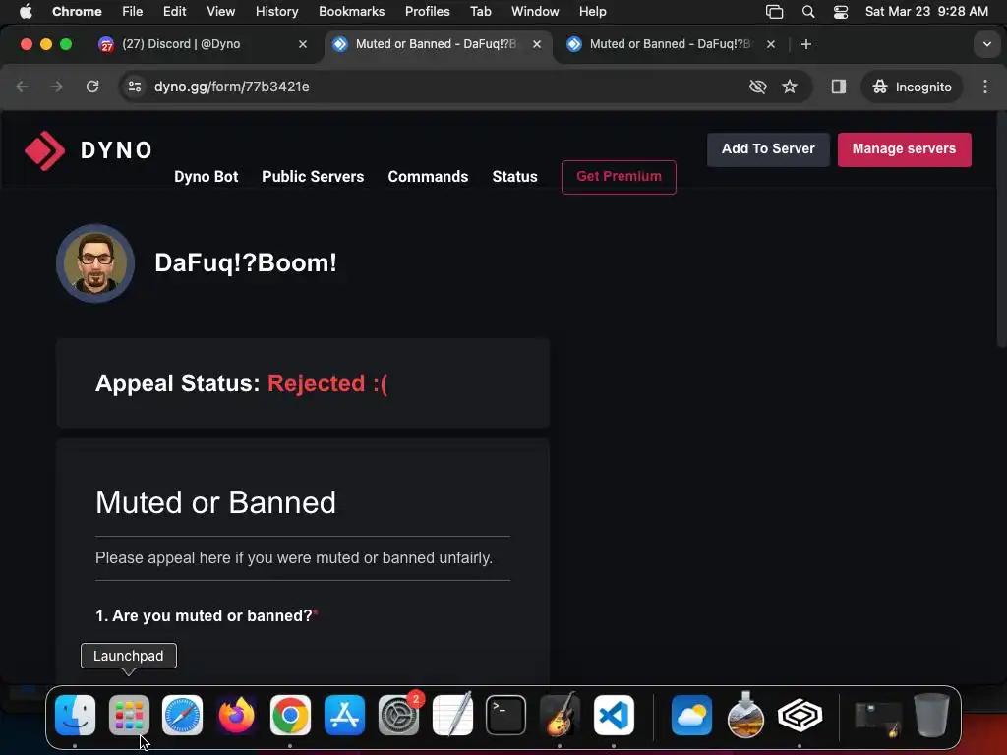Open Visual Studio Code from the Dock
This screenshot has height=755, width=1007.
(614, 715)
